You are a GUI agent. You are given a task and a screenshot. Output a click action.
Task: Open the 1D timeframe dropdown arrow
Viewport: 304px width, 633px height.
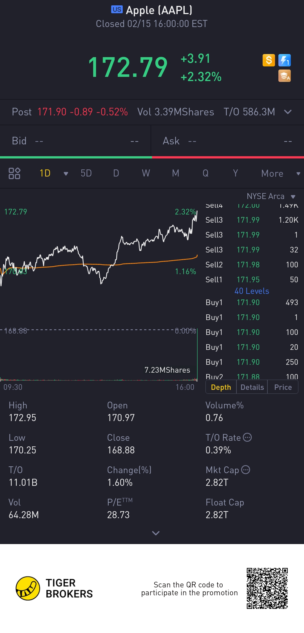[x=66, y=174]
